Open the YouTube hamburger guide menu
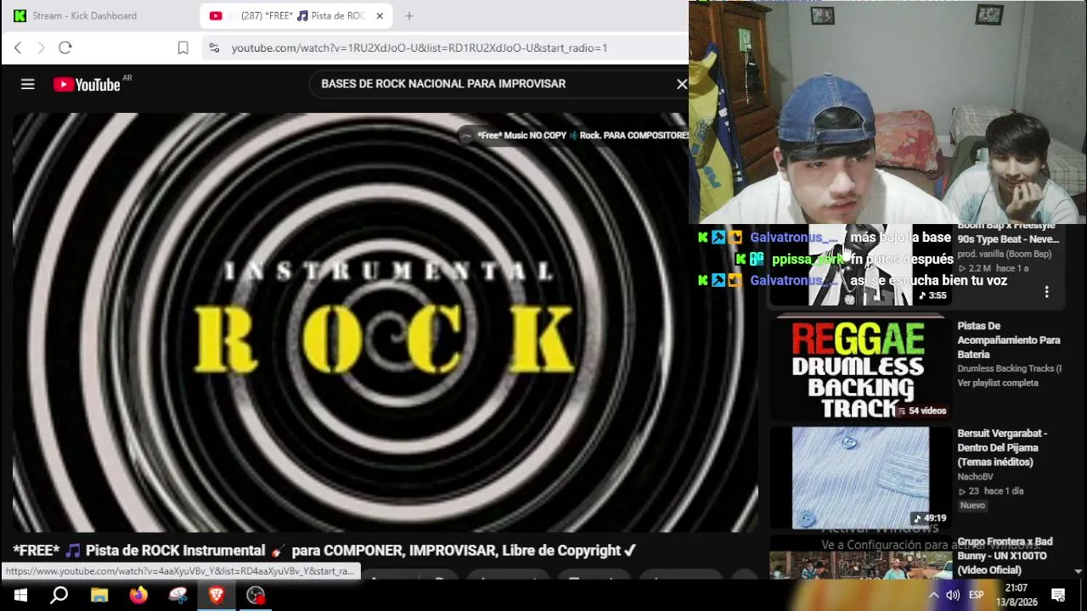The width and height of the screenshot is (1087, 611). point(28,84)
